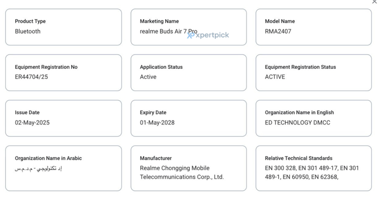Click the Equipment Registration No label
The image size is (379, 199).
[46, 67]
